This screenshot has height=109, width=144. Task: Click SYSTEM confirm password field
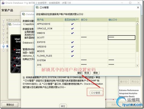122,60
